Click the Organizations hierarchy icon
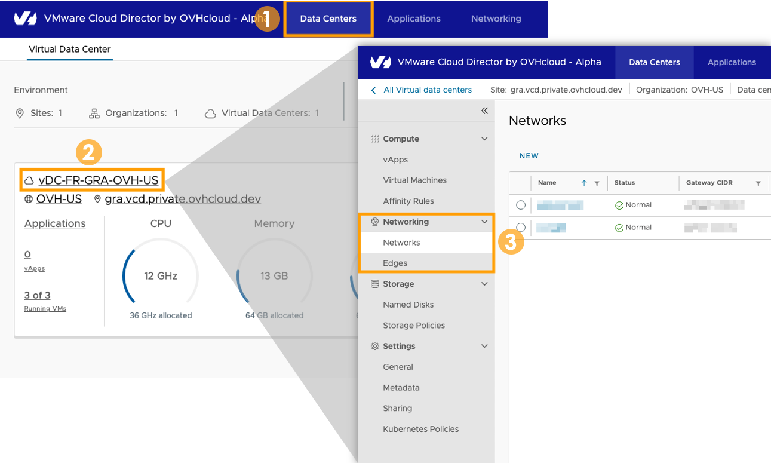The image size is (771, 463). click(94, 113)
